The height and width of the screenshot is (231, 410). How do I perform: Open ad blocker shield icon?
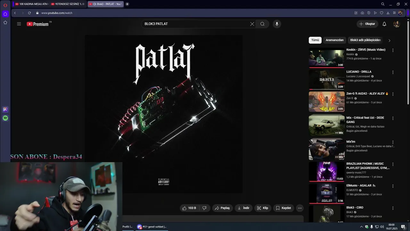coord(369,13)
